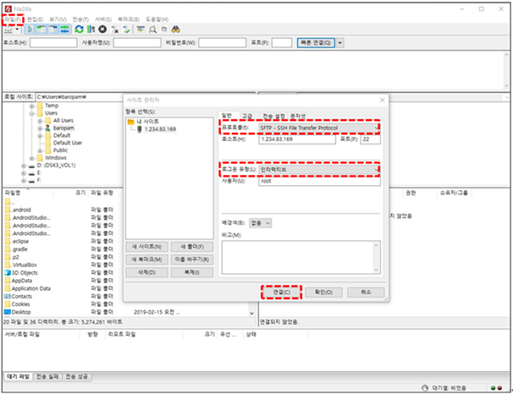Open the Site Manager icon's dropdown arrow
This screenshot has height=394, width=513.
pyautogui.click(x=17, y=30)
